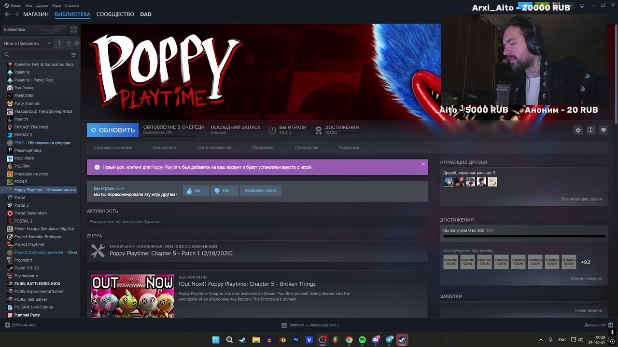Screen dimensions: 618x347
Task: Launch Blender from the taskbar
Action: [x=282, y=340]
